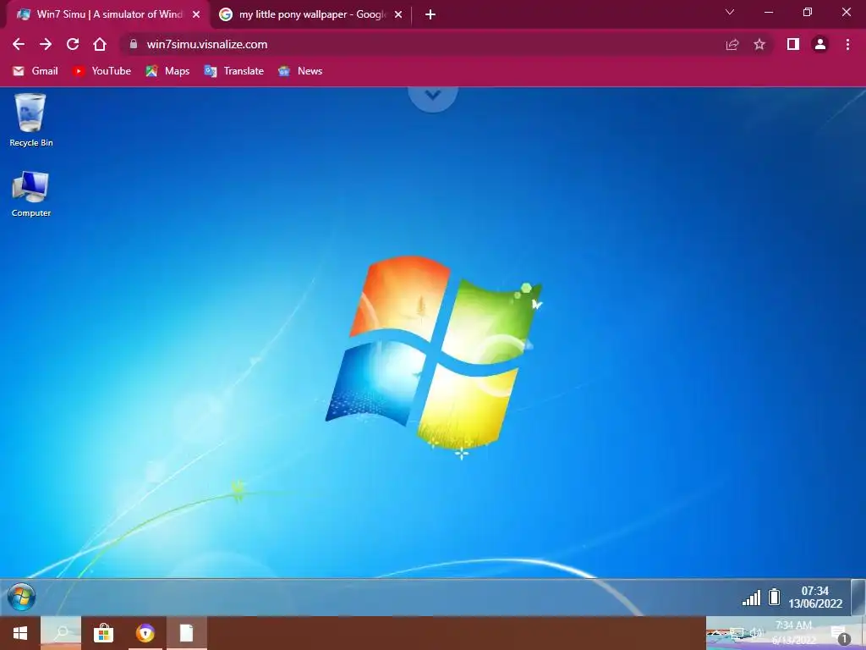Reload the current page
The height and width of the screenshot is (650, 866).
[73, 44]
